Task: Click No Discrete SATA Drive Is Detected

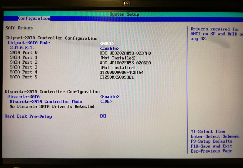Action: (x=52, y=106)
